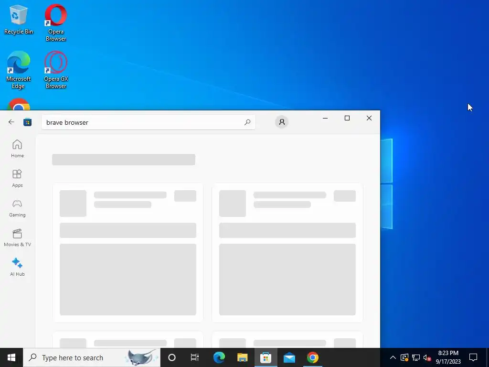Select the Microsoft Edge desktop shortcut
Screen dimensions: 489x367
[19, 70]
